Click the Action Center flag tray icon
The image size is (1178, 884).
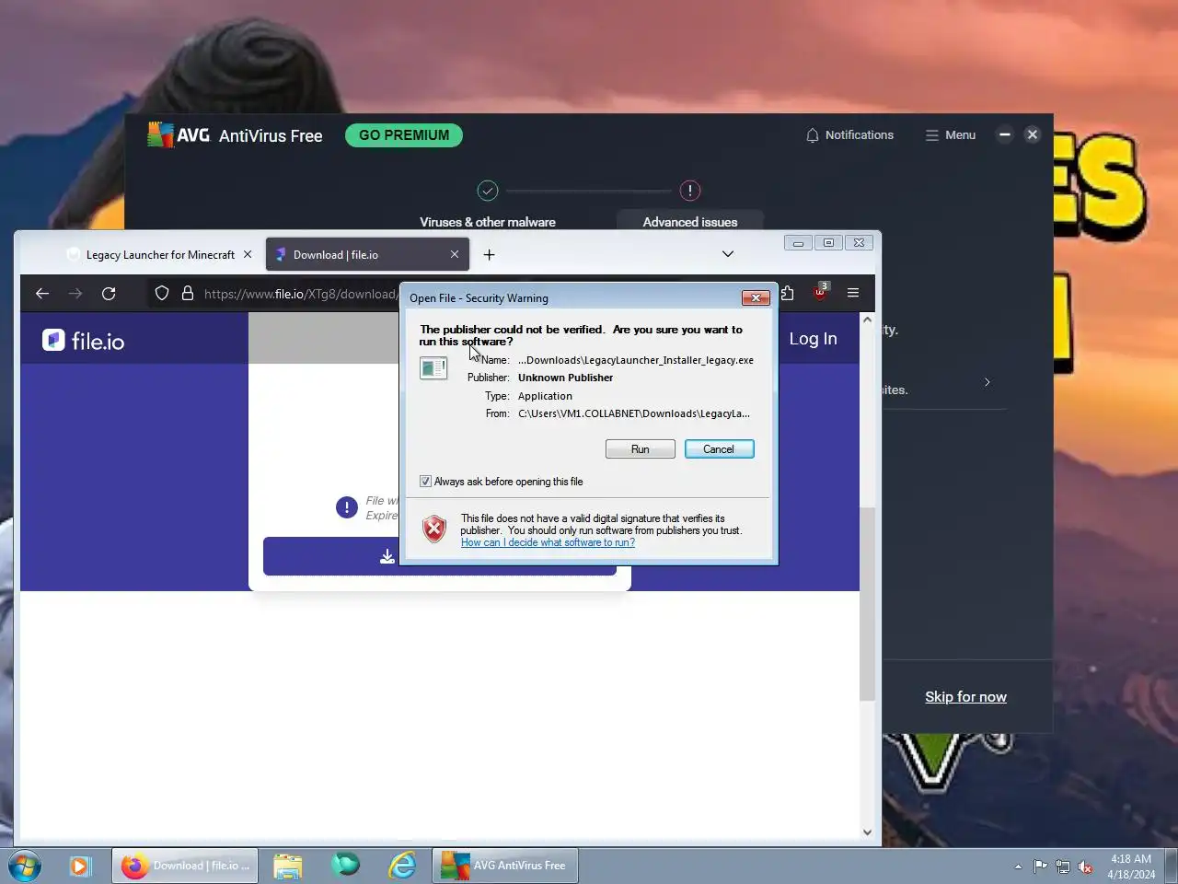(x=1040, y=867)
